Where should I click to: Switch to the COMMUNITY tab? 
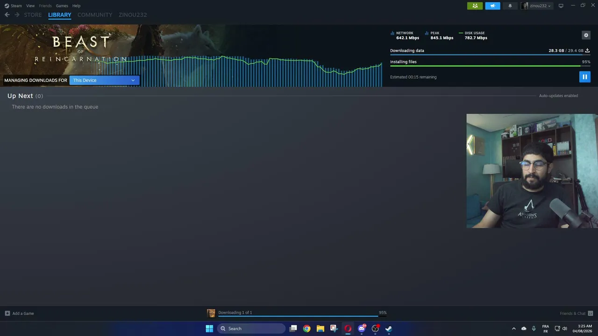95,15
